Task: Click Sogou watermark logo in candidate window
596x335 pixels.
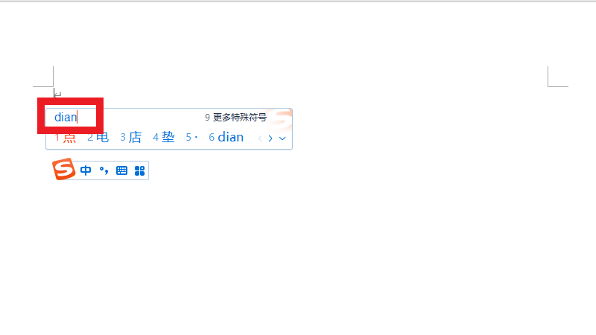Action: tap(280, 118)
